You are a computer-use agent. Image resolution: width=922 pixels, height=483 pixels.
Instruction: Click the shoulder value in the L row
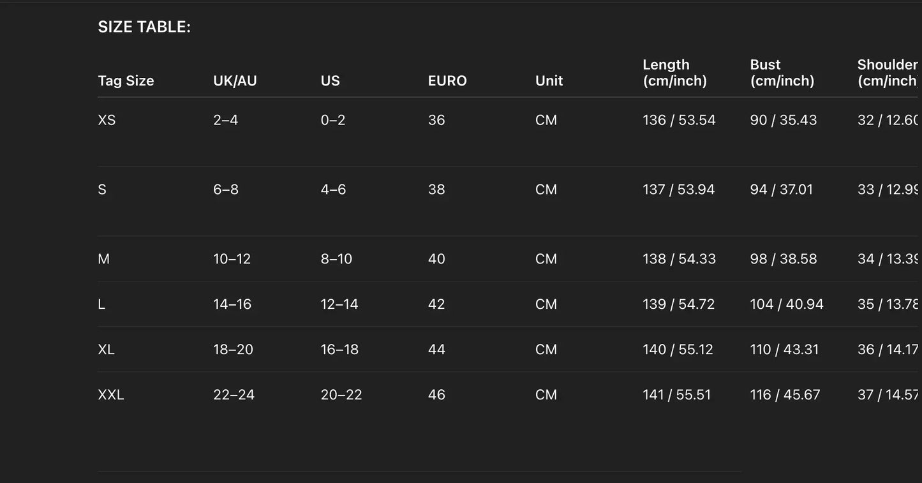(x=888, y=304)
